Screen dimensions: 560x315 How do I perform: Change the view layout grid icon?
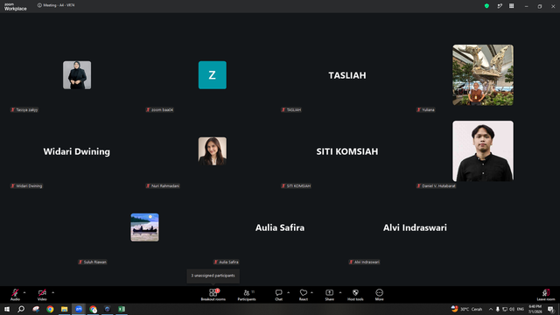pyautogui.click(x=511, y=6)
